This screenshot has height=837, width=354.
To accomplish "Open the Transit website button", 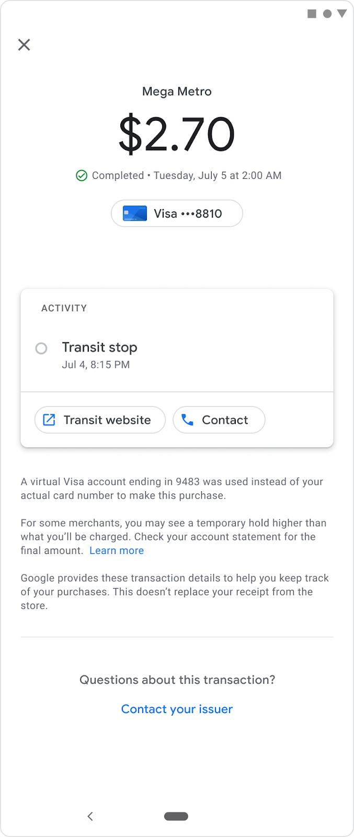I will coord(100,420).
